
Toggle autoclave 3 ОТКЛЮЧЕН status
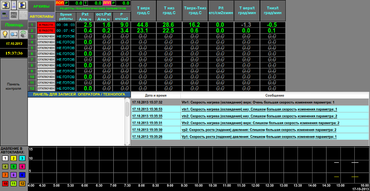click(x=46, y=36)
